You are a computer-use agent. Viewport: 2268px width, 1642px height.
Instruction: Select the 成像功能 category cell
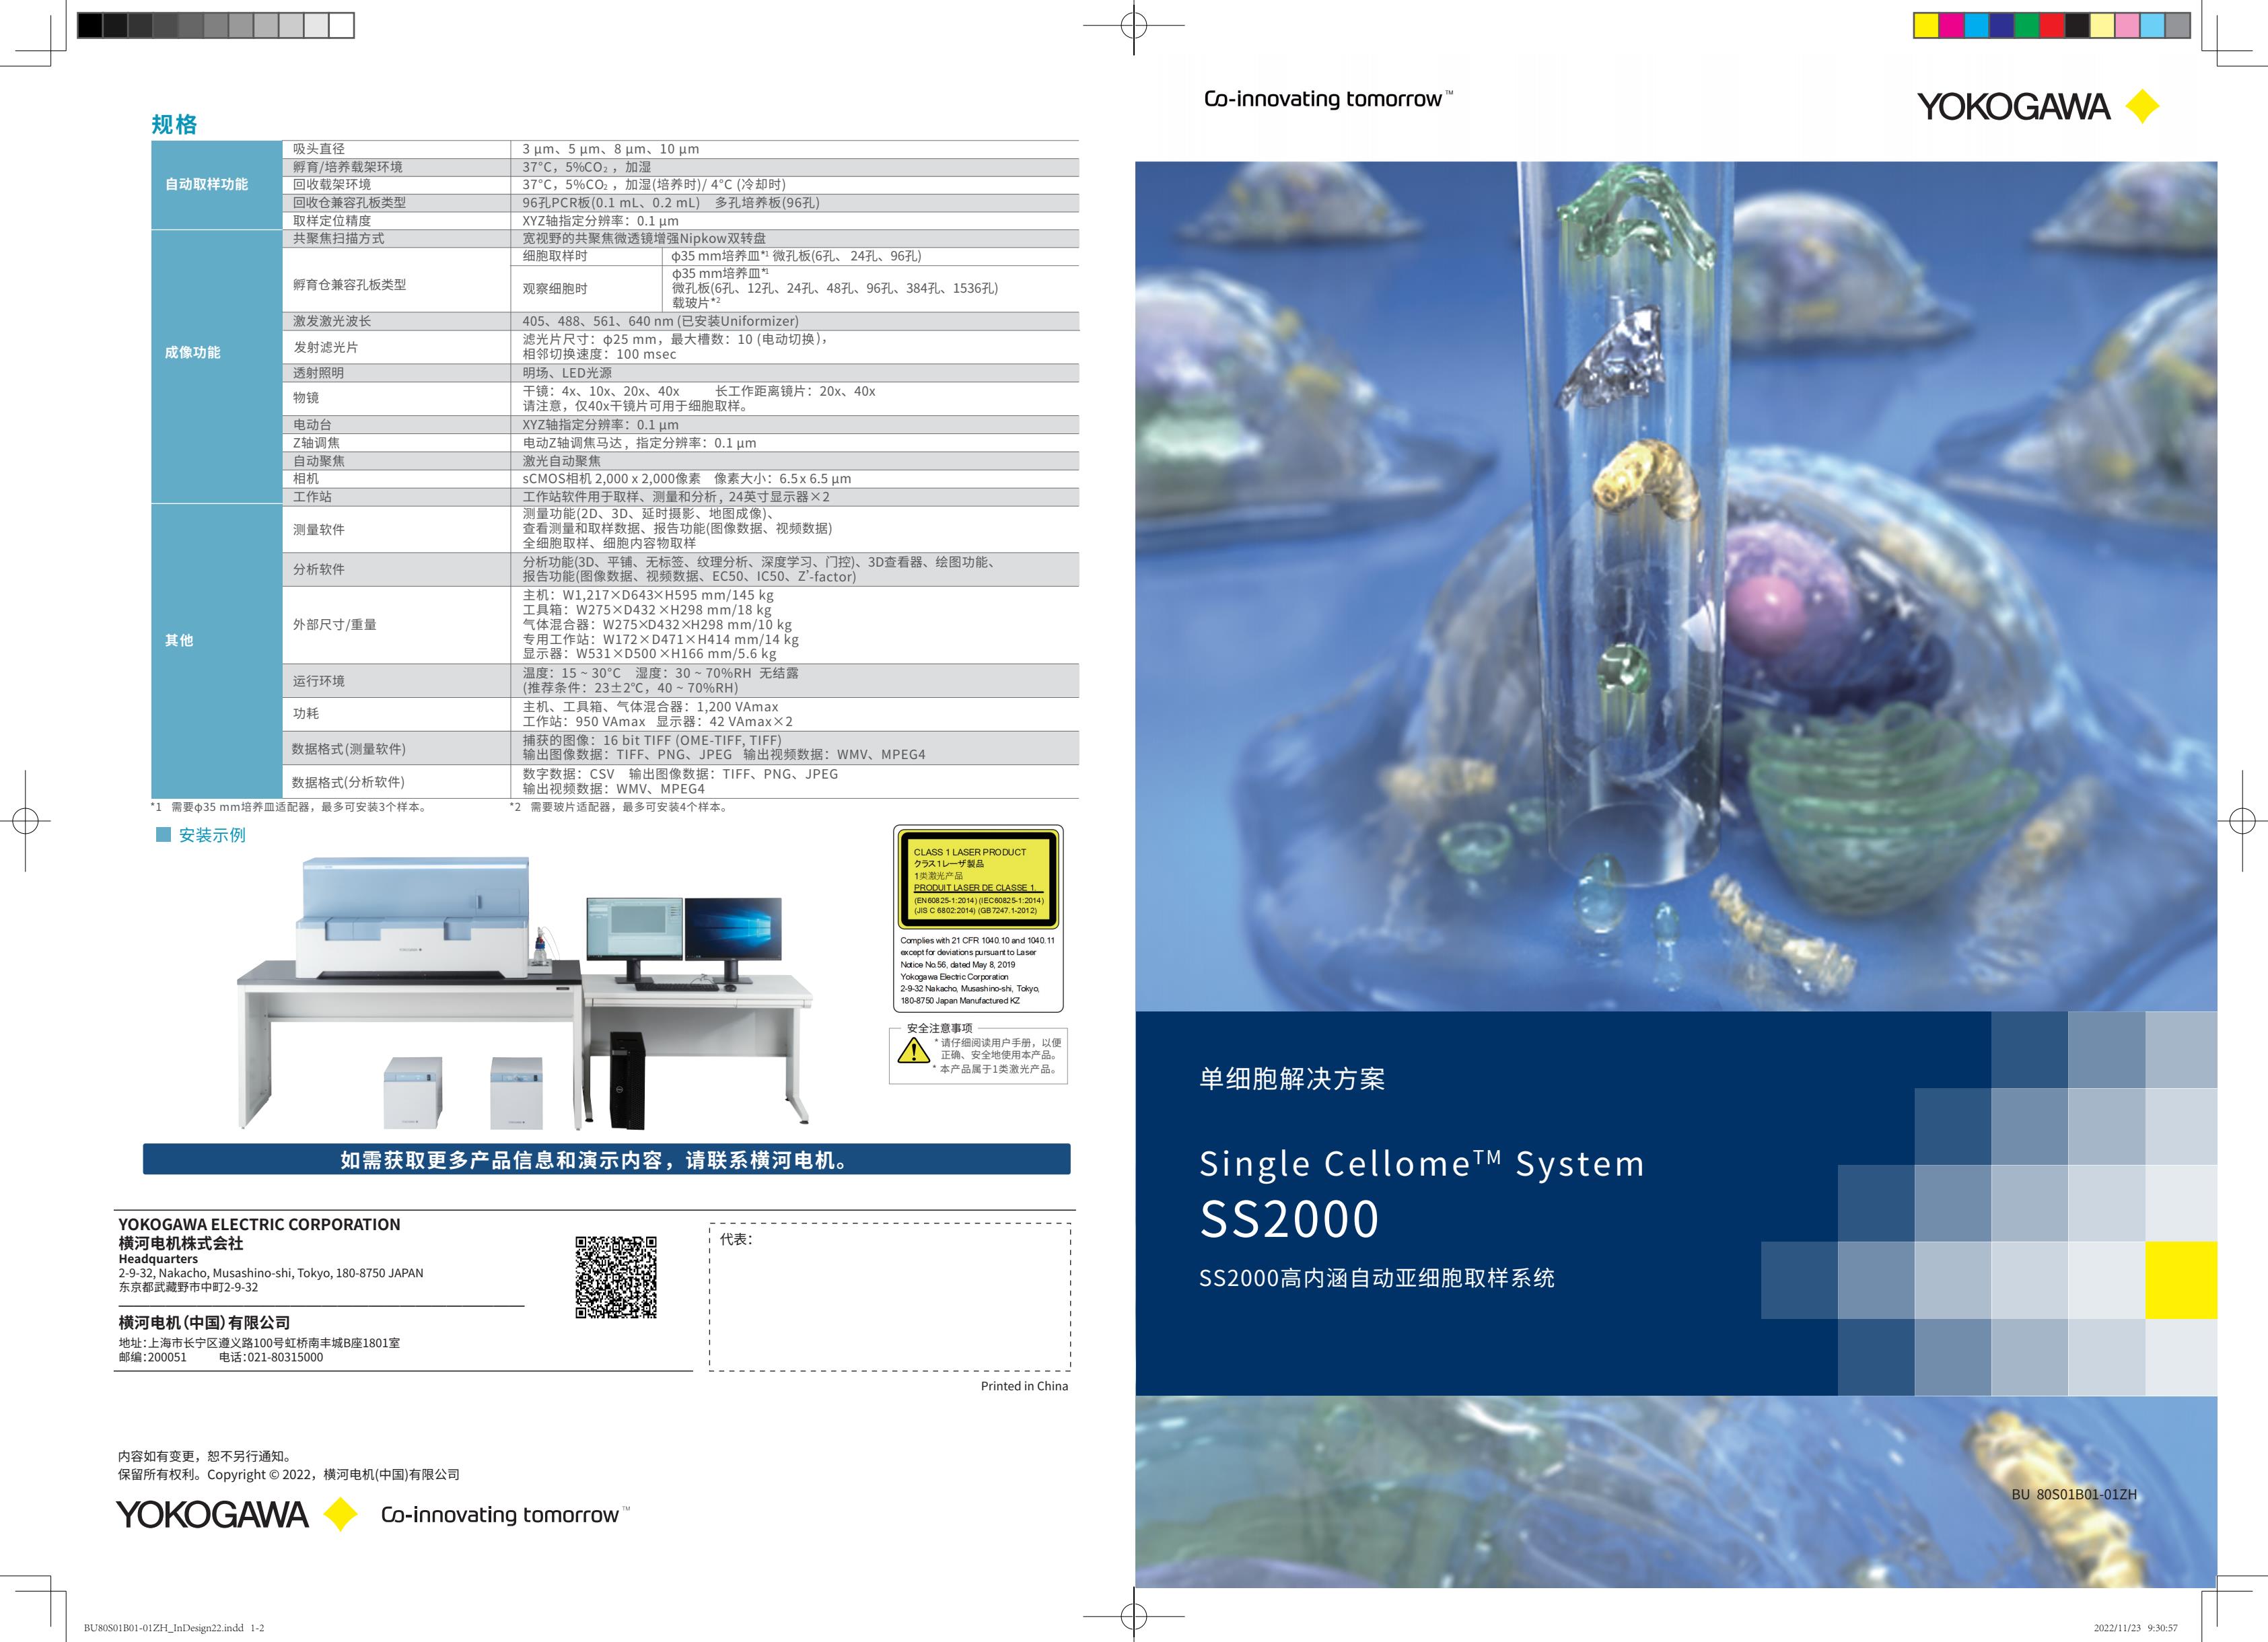tap(216, 366)
